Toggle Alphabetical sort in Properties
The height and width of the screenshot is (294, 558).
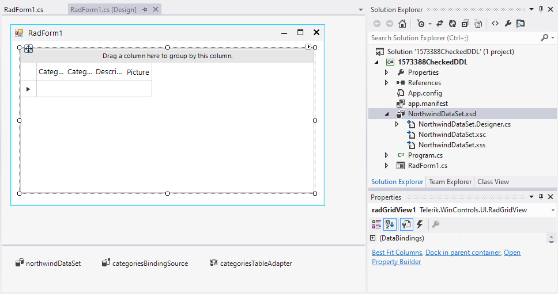tap(390, 224)
